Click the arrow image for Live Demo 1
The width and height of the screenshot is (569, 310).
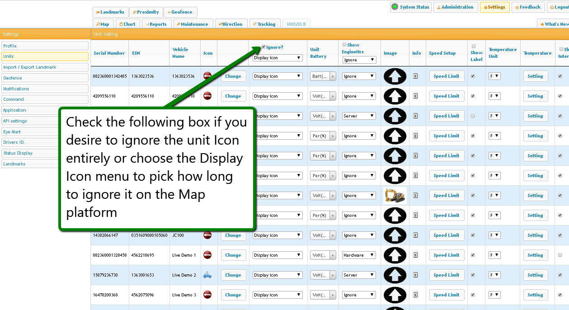pyautogui.click(x=395, y=255)
